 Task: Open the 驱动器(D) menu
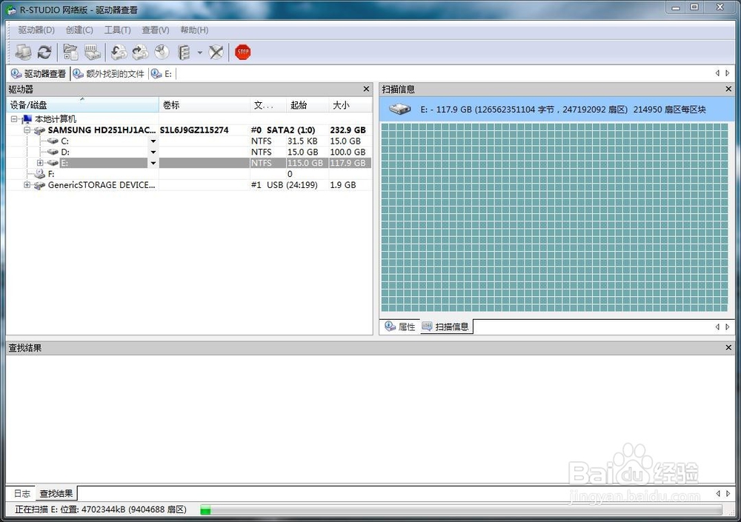click(x=36, y=30)
